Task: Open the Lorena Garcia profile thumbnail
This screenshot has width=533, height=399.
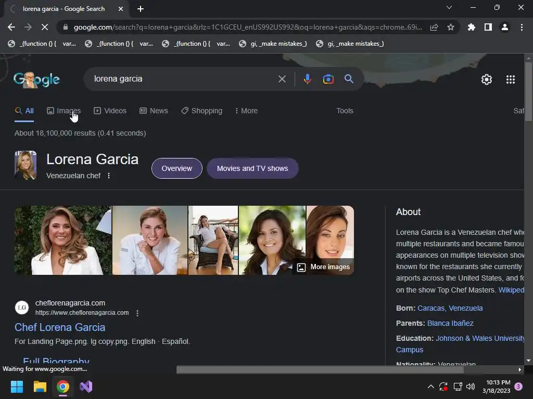Action: tap(26, 165)
